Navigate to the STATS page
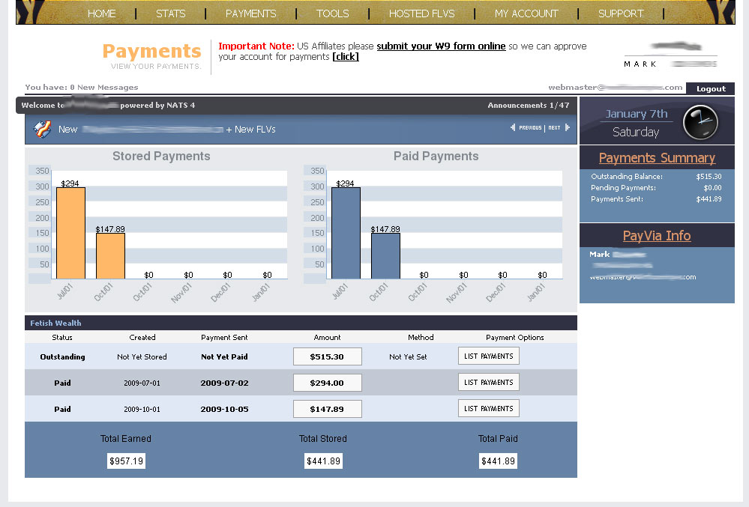749x507 pixels. (x=170, y=13)
